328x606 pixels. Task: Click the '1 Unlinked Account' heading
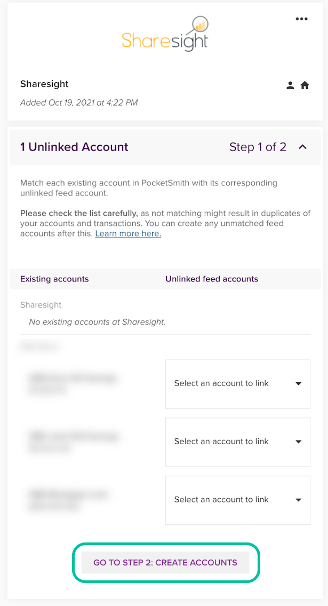[74, 147]
